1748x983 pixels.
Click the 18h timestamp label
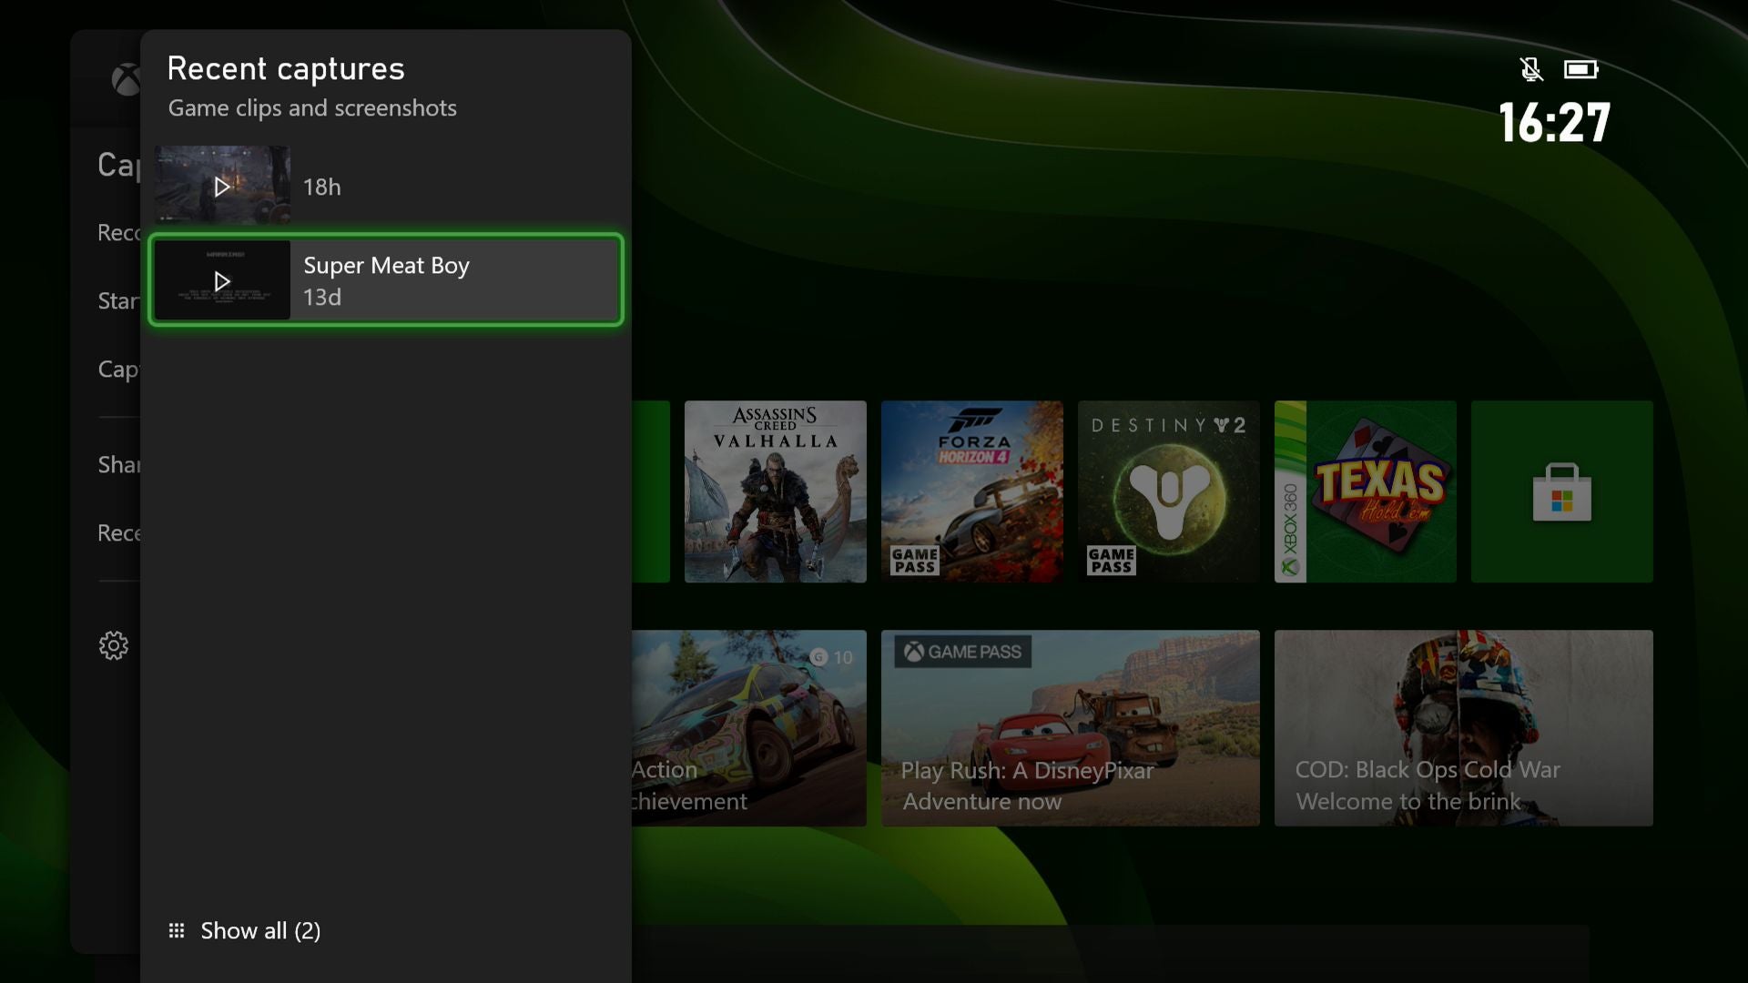coord(321,187)
